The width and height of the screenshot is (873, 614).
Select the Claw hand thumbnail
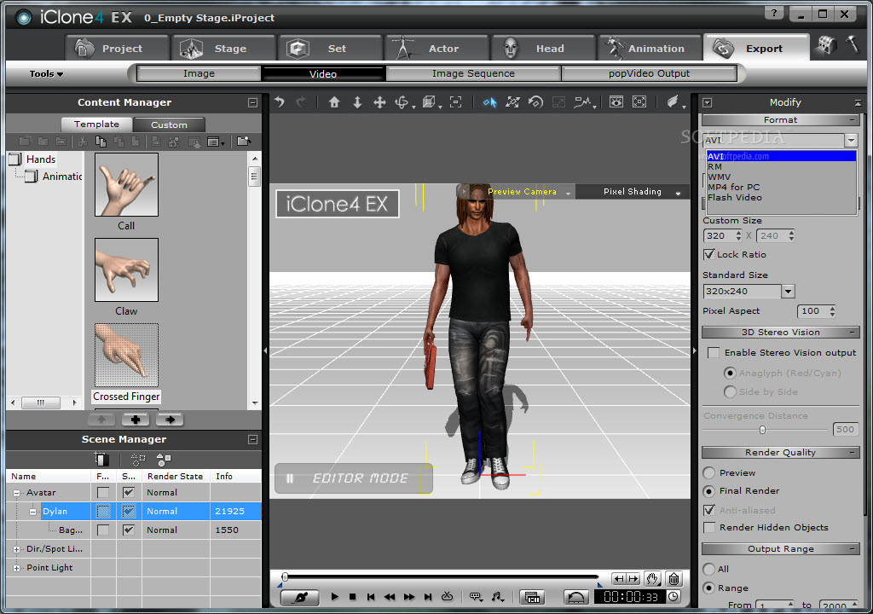point(126,270)
